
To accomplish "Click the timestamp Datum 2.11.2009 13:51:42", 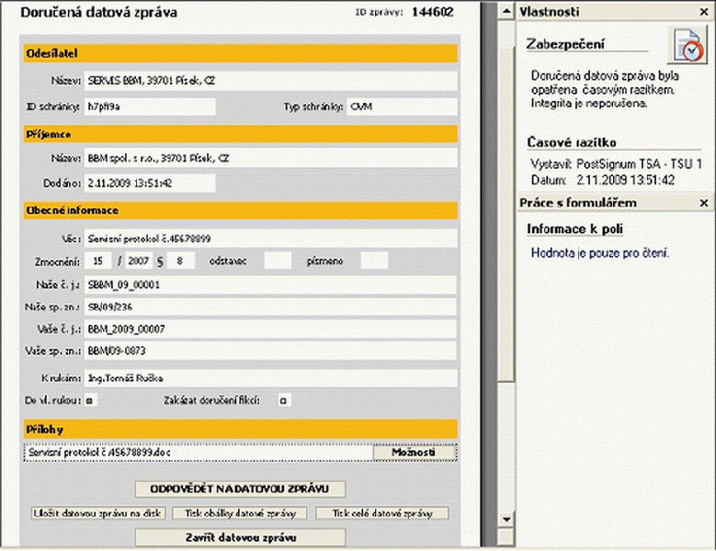I will (x=603, y=180).
